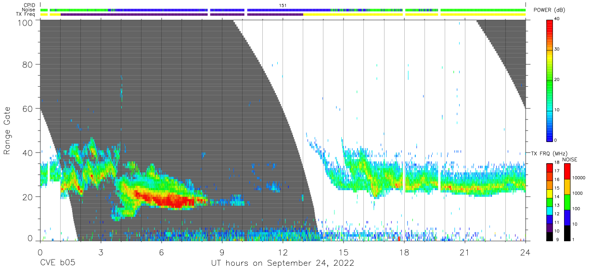Click the '10000' label on NOISE scale
The height and width of the screenshot is (273, 591).
click(x=578, y=178)
